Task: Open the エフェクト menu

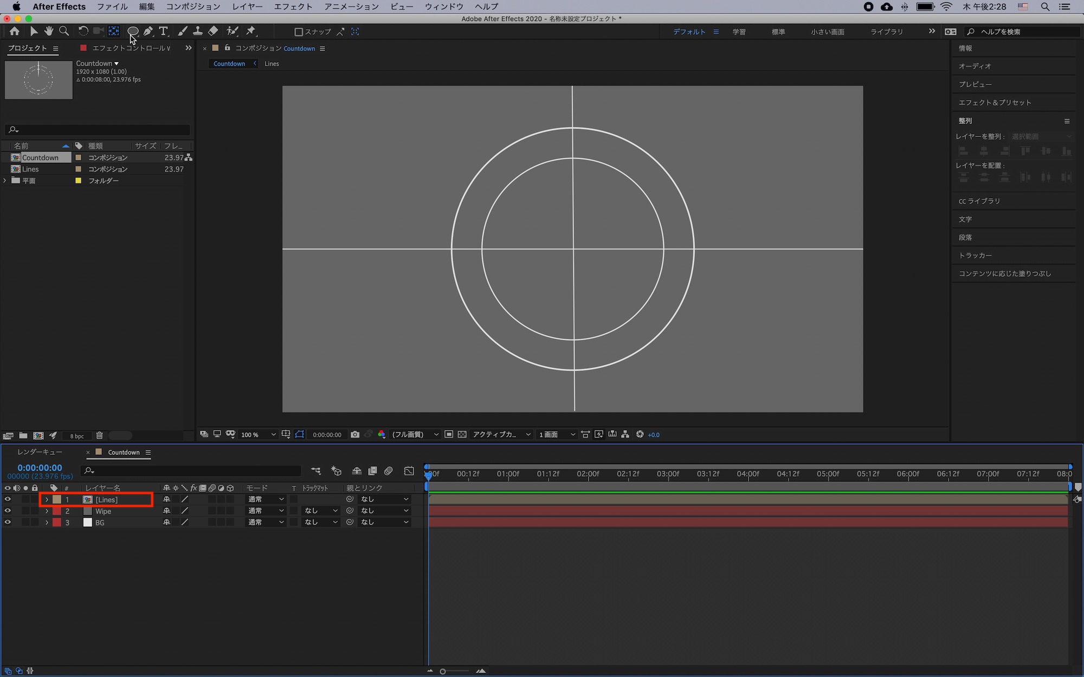Action: (293, 6)
